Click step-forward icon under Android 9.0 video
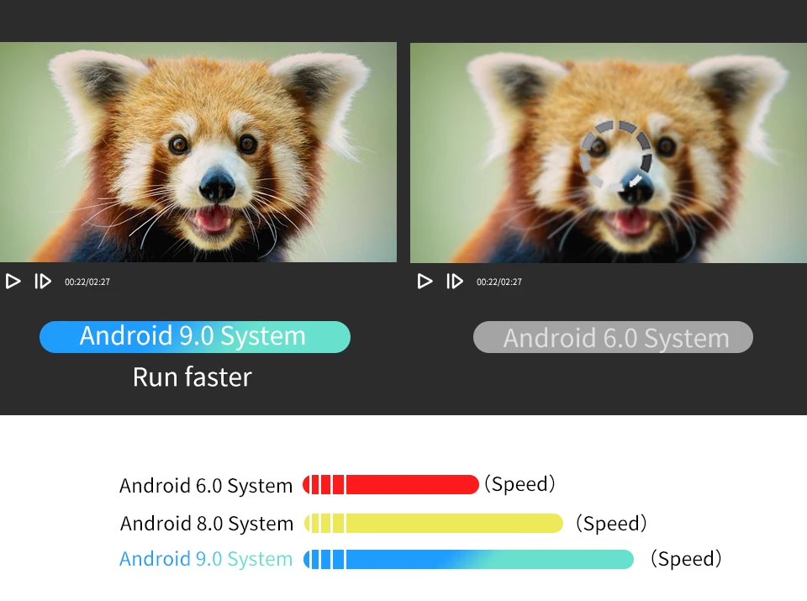The image size is (807, 601). click(x=43, y=282)
